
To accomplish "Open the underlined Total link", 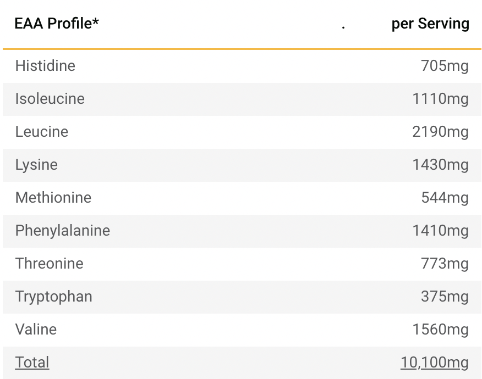I will click(x=32, y=363).
